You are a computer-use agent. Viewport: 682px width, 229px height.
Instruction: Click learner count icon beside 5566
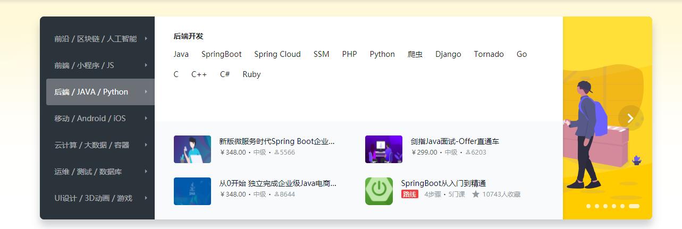pyautogui.click(x=277, y=152)
